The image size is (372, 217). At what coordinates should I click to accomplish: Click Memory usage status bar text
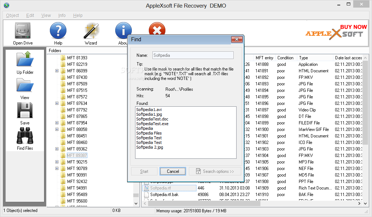coord(191,210)
